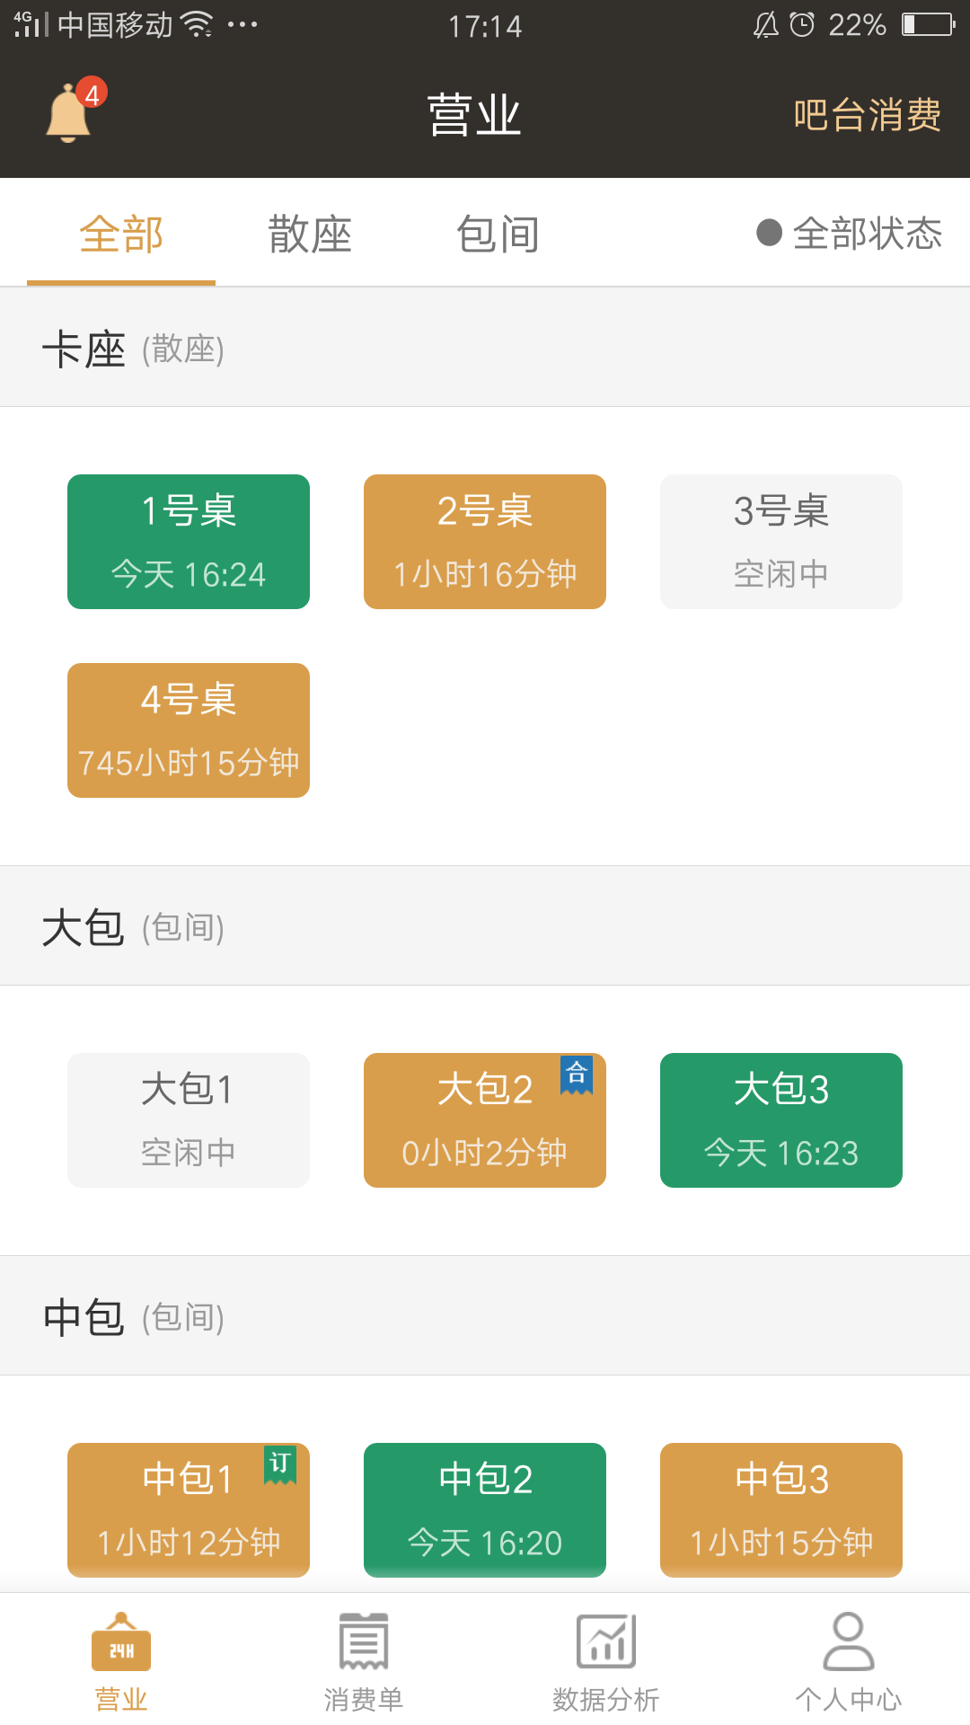The height and width of the screenshot is (1725, 970).
Task: Tap the 营业 shop icon in bottom bar
Action: coord(121,1643)
